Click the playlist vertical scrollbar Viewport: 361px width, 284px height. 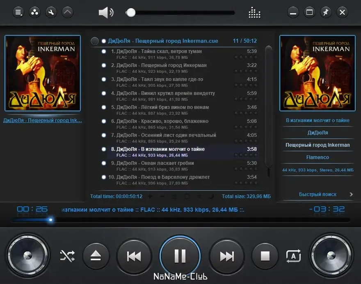click(268, 106)
